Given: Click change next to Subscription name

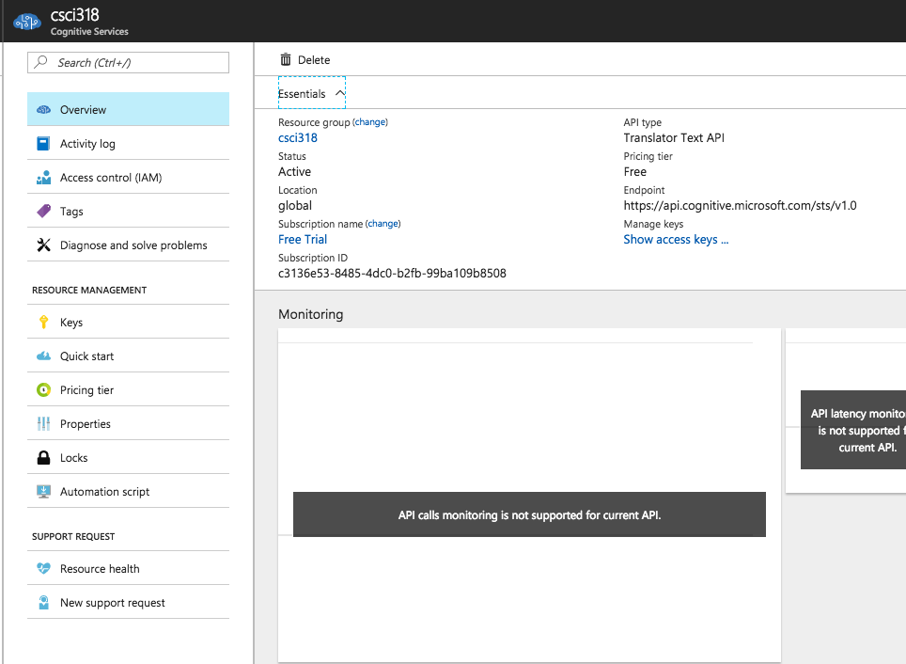Looking at the screenshot, I should 383,224.
